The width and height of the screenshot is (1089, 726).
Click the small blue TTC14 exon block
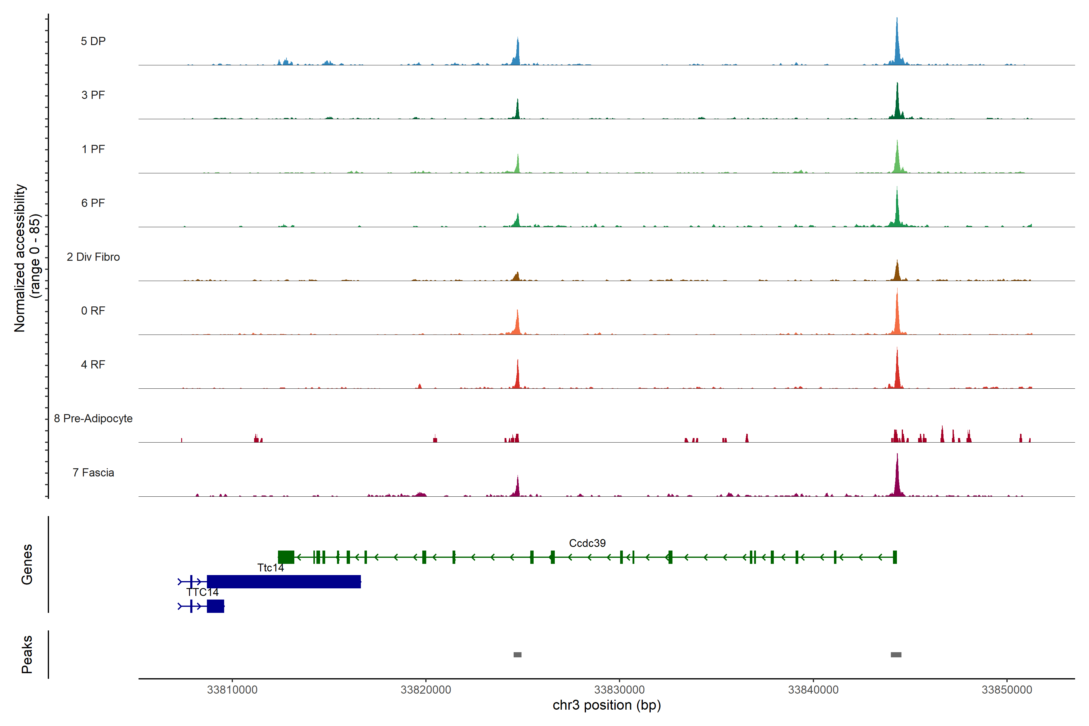click(x=215, y=606)
